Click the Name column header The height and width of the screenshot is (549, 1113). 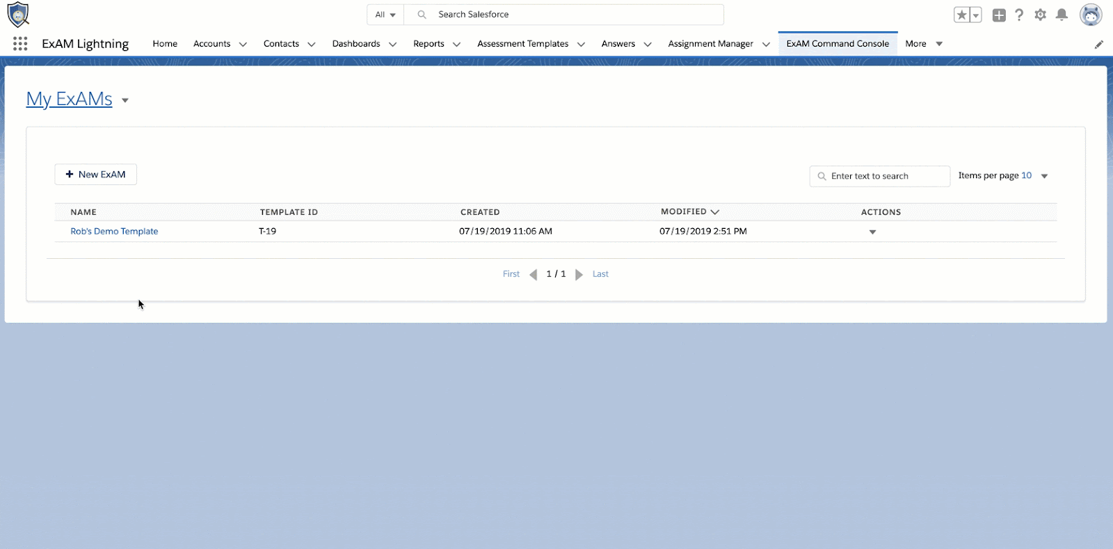click(83, 212)
